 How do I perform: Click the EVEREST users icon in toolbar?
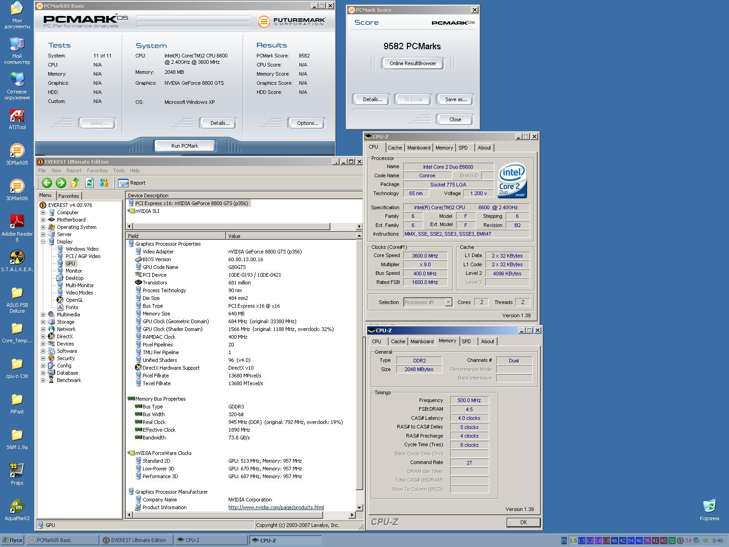coord(104,183)
